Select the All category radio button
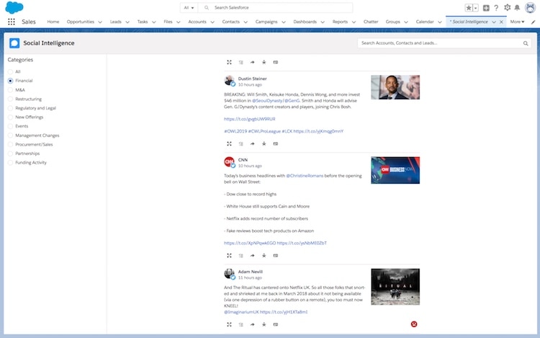The width and height of the screenshot is (540, 338). [x=11, y=72]
